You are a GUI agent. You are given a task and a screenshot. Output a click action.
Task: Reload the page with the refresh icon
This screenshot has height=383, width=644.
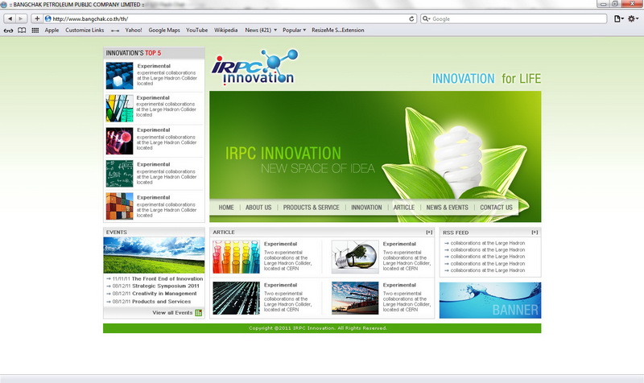tap(411, 19)
